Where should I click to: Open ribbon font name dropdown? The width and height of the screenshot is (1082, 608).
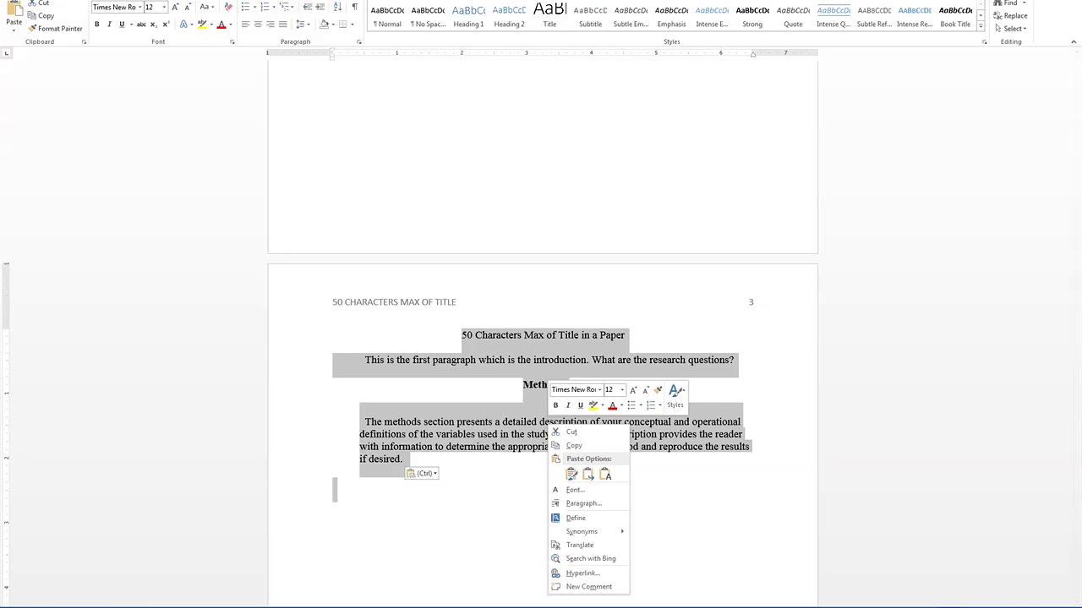pyautogui.click(x=139, y=7)
